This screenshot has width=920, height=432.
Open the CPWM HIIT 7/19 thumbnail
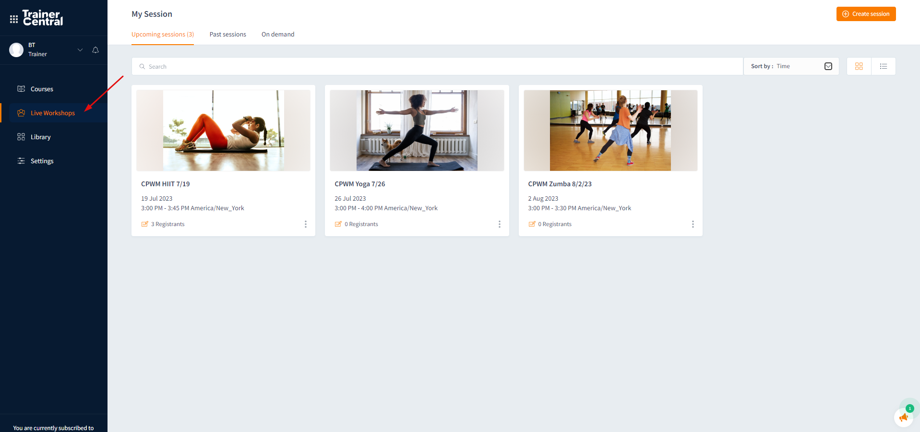point(223,131)
